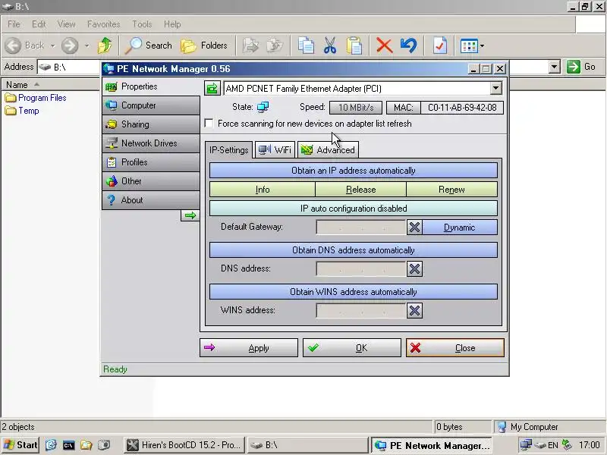
Task: Open the Other sidebar section
Action: tap(151, 181)
